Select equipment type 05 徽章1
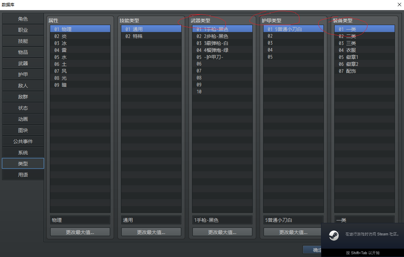The image size is (404, 257). coord(365,57)
